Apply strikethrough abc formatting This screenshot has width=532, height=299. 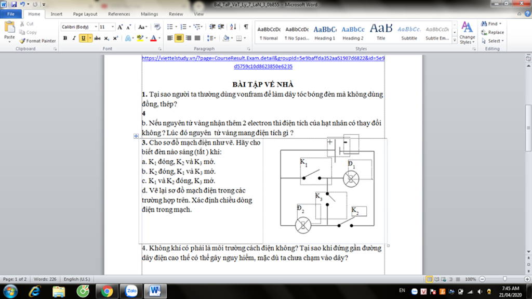tap(97, 38)
